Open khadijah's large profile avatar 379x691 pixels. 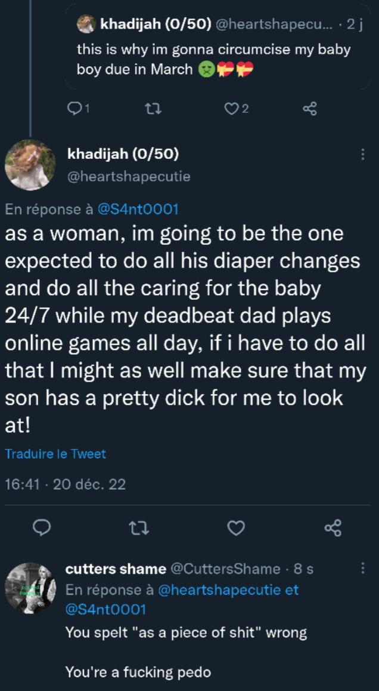coord(30,165)
